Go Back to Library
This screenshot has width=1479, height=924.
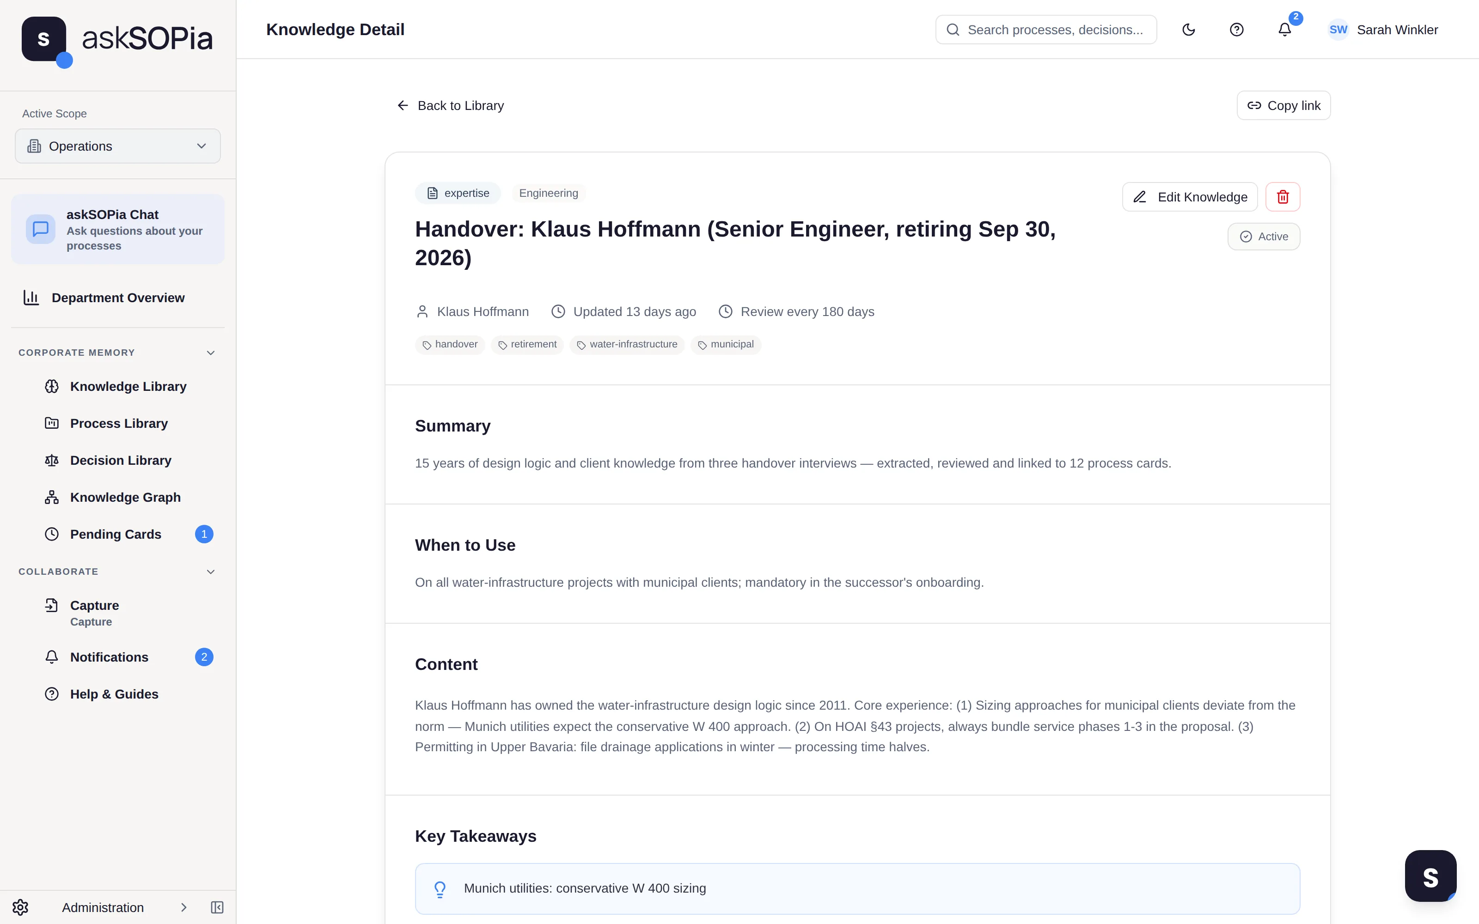click(x=451, y=106)
